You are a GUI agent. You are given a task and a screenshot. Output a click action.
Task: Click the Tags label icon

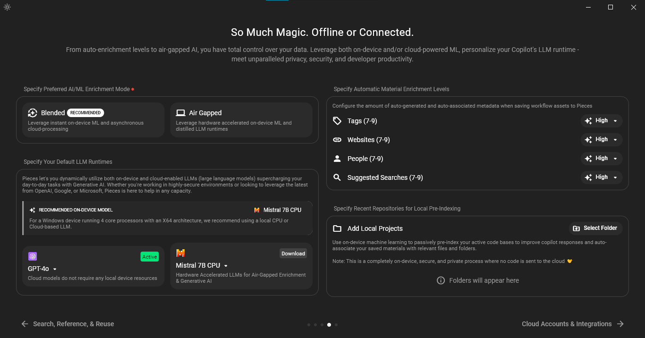pyautogui.click(x=337, y=121)
